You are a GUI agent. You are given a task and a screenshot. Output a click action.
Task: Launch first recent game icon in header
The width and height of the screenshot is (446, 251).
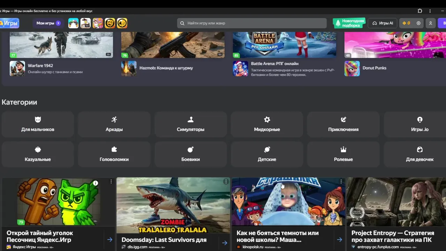73,23
